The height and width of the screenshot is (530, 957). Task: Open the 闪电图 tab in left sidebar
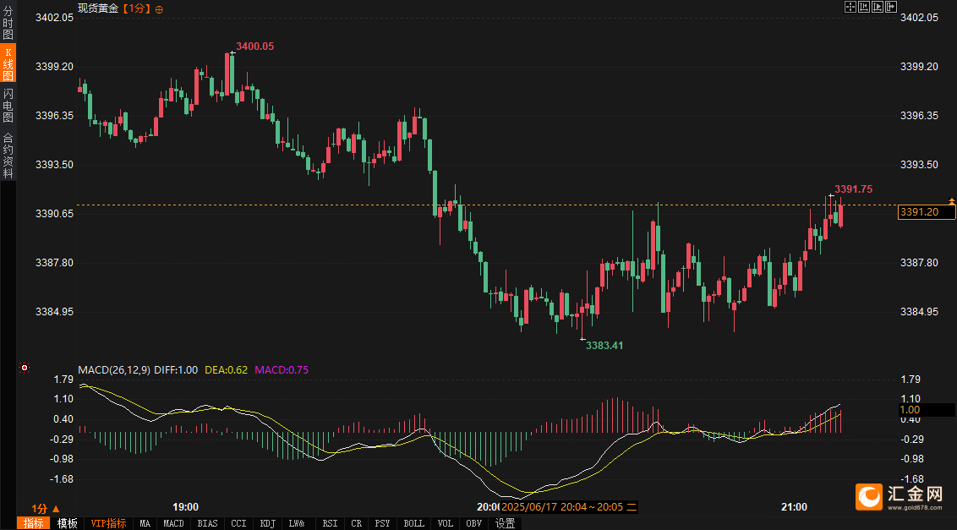pyautogui.click(x=8, y=105)
